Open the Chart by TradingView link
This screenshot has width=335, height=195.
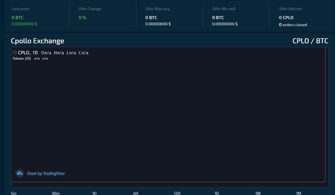pos(46,173)
